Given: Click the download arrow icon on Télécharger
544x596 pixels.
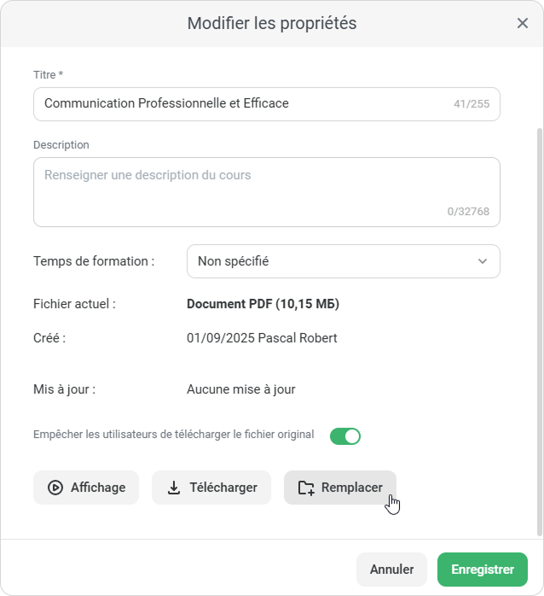Looking at the screenshot, I should (174, 488).
